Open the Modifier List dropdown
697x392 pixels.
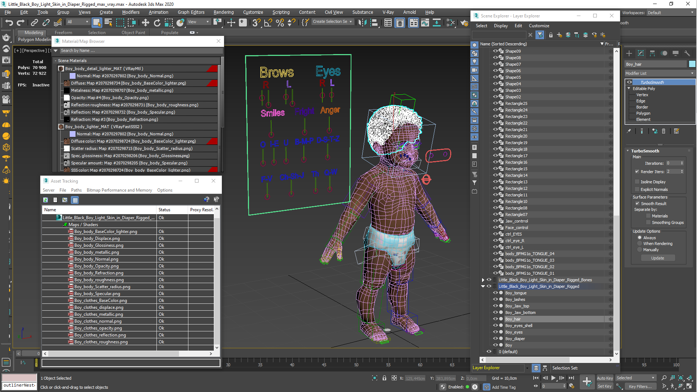coord(660,73)
